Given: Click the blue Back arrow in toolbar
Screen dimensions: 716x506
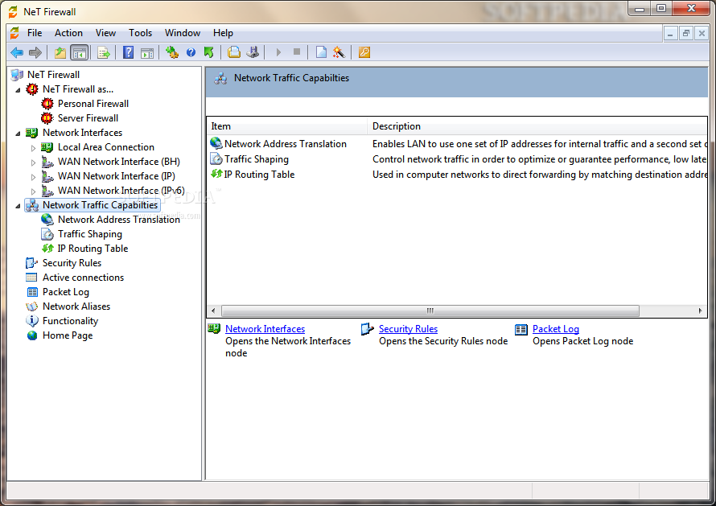Looking at the screenshot, I should pos(17,52).
